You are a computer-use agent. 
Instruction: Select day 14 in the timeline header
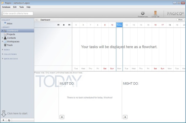pyautogui.click(x=141, y=25)
